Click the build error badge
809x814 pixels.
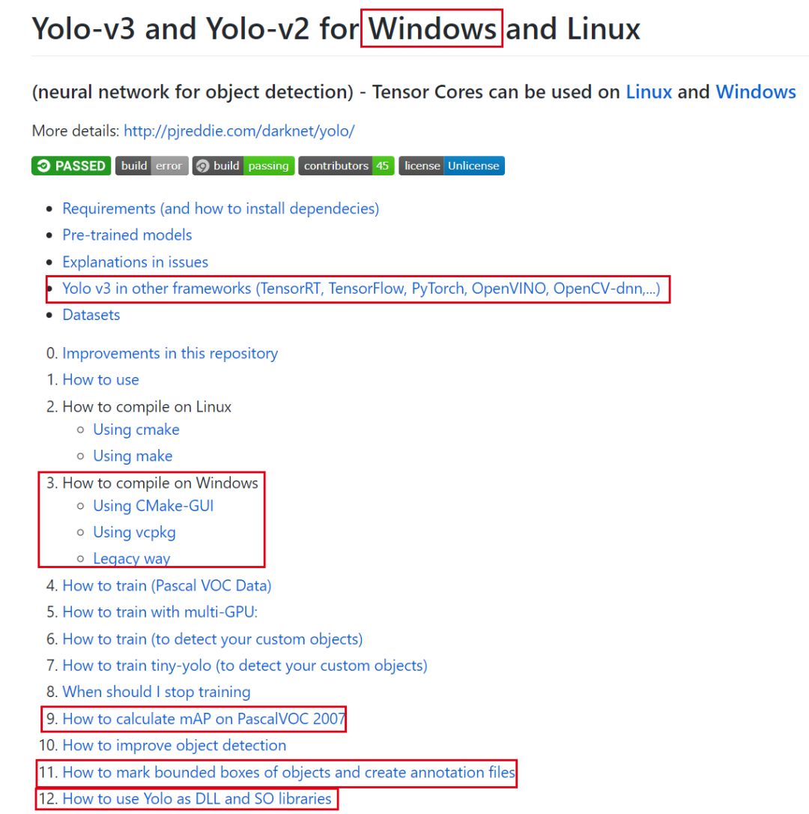(x=151, y=166)
